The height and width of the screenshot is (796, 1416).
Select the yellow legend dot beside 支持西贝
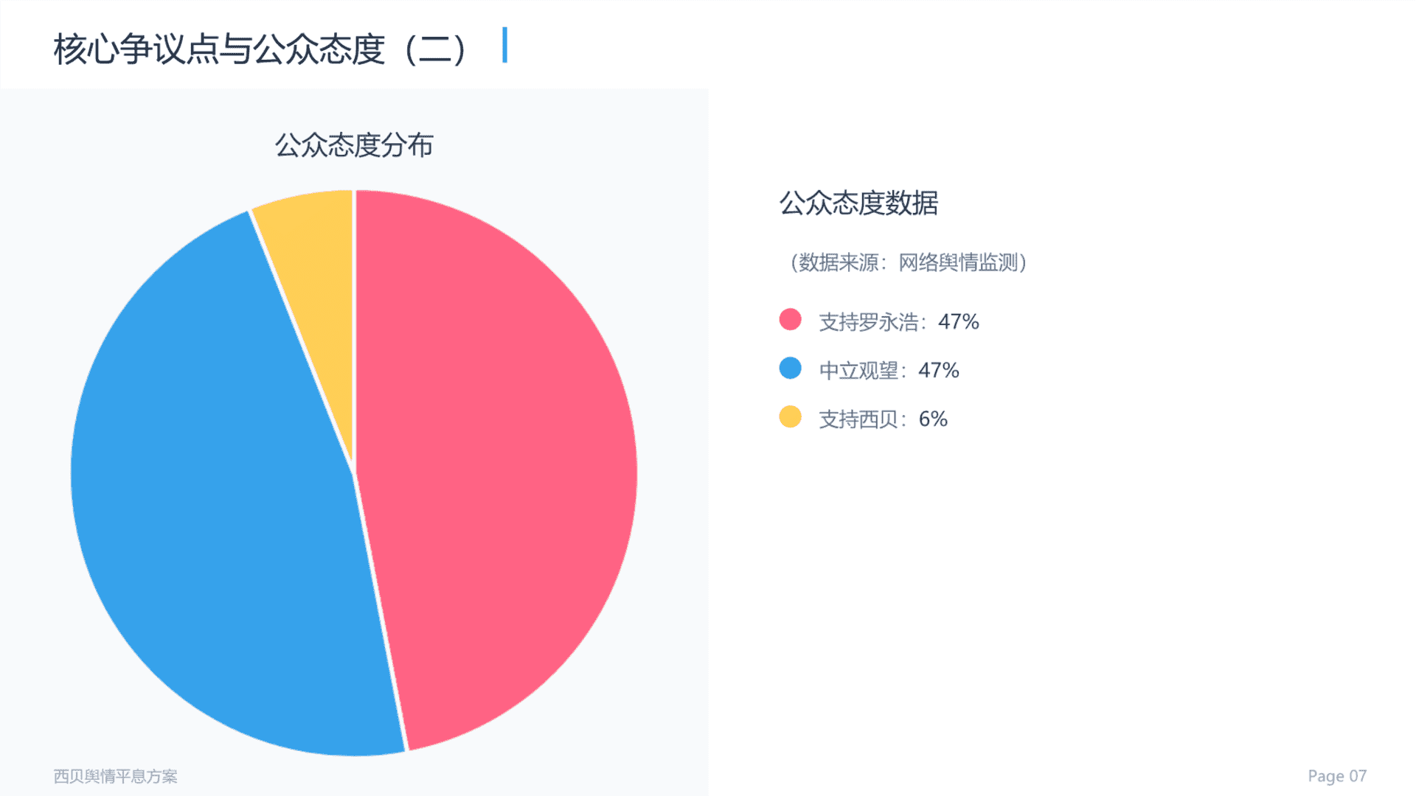click(790, 417)
